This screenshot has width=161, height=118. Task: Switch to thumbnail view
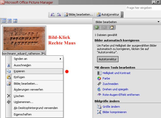[x=4, y=21]
